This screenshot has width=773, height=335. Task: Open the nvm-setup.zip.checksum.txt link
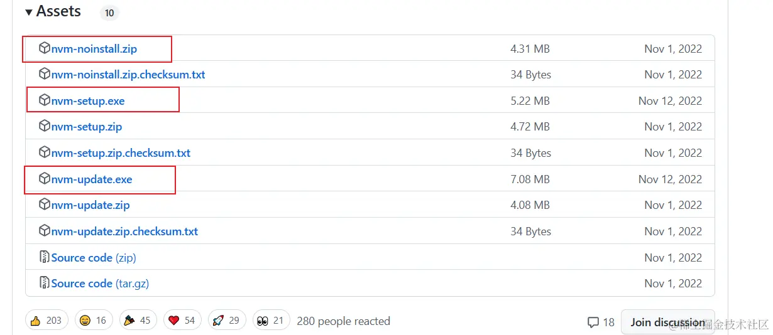coord(121,153)
